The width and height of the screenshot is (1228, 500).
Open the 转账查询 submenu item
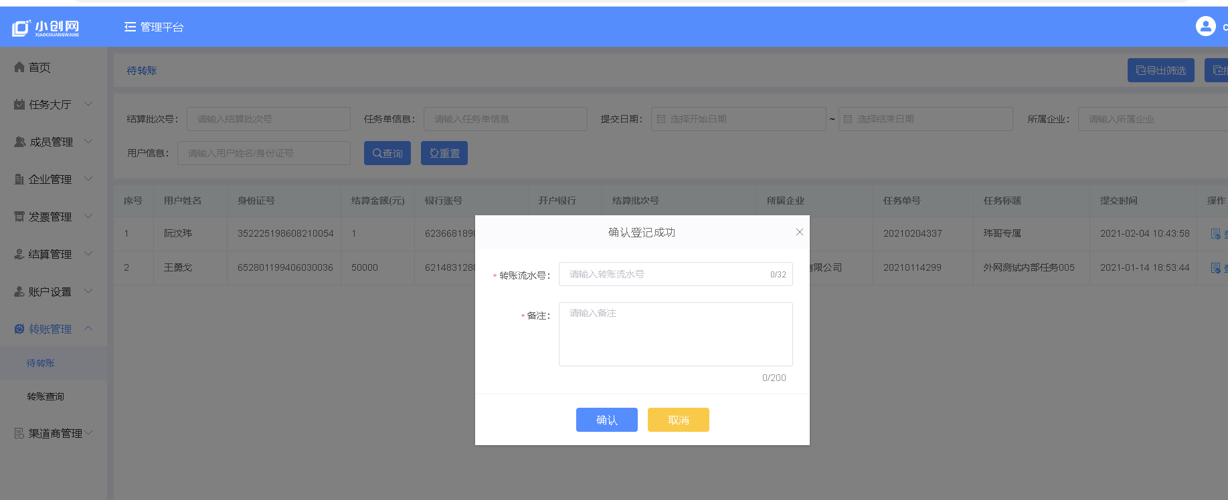click(x=46, y=396)
